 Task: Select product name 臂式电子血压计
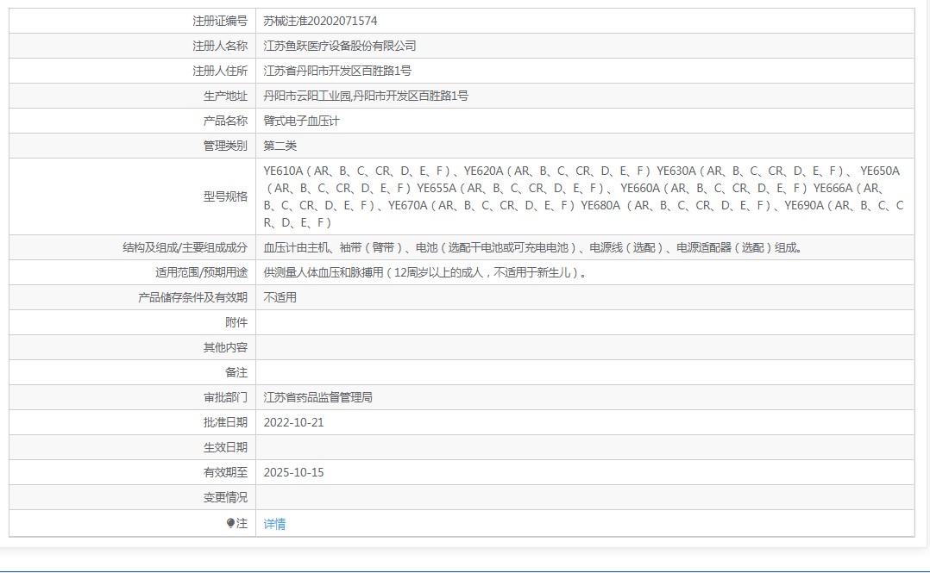[301, 121]
